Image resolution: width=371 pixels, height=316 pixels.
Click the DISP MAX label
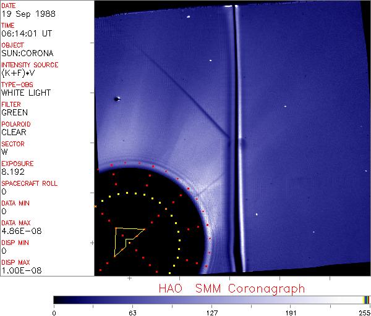point(15,263)
